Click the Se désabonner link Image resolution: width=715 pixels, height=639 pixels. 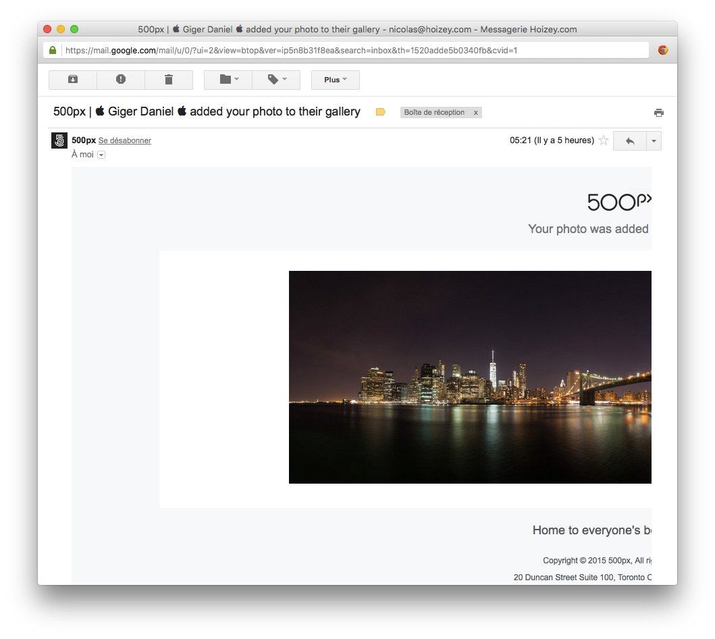[x=125, y=140]
